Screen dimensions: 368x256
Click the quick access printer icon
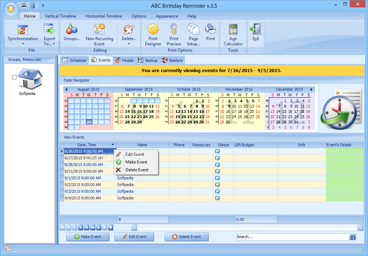[x=24, y=5]
